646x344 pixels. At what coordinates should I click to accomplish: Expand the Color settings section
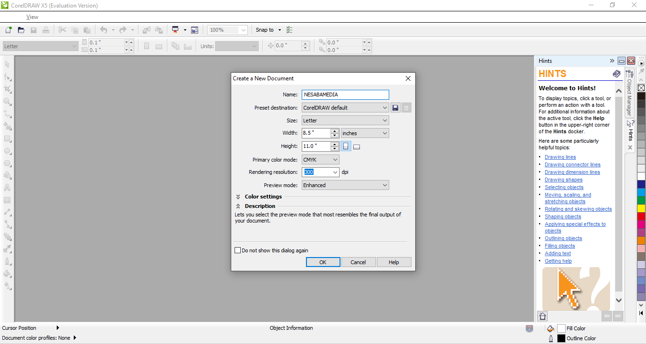click(x=238, y=197)
